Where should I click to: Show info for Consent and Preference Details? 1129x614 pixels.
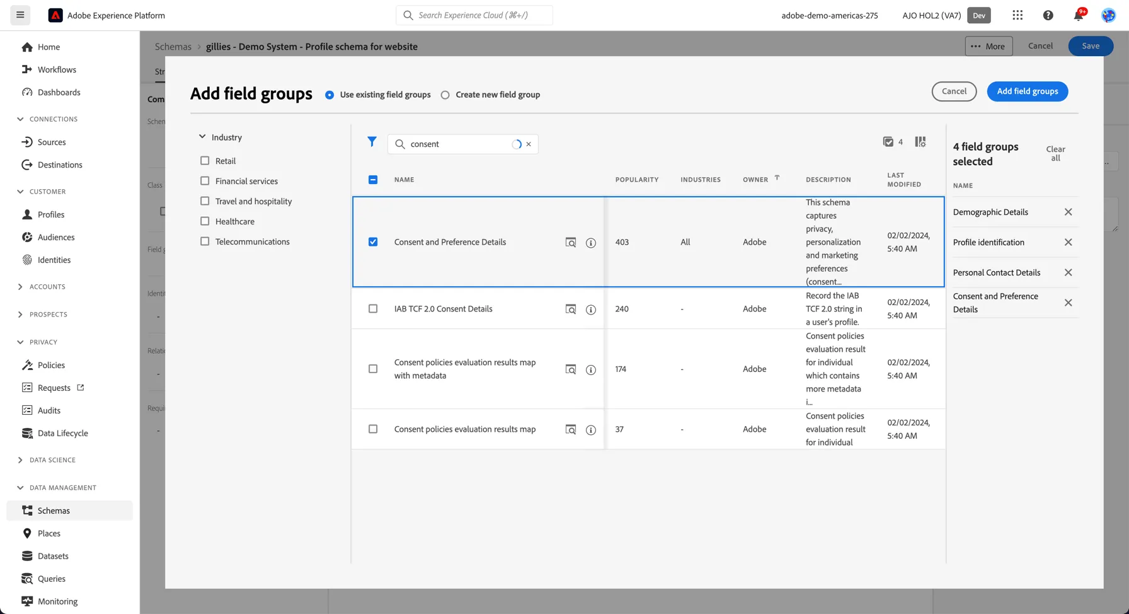[590, 243]
